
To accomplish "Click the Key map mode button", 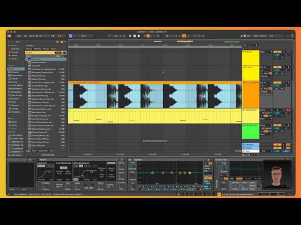I will tap(248, 36).
